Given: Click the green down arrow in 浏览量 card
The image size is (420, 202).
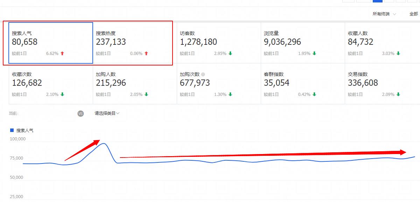Looking at the screenshot, I should pos(314,54).
